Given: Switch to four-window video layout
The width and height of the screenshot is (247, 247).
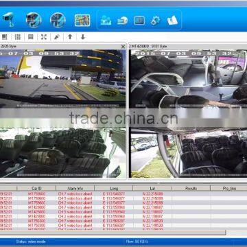Looking at the screenshot, I should 5,37.
